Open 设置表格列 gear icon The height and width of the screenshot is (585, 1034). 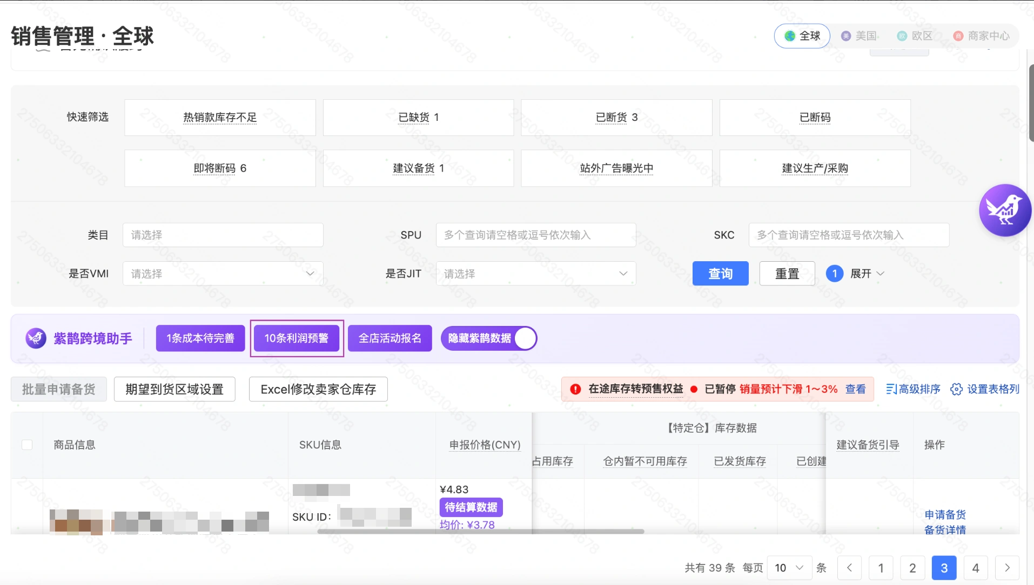[956, 389]
